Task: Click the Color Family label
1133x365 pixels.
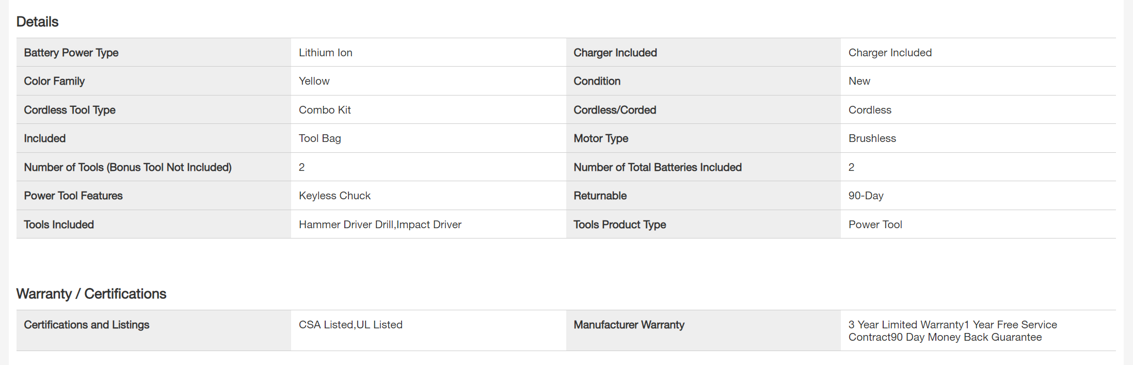Action: coord(54,81)
